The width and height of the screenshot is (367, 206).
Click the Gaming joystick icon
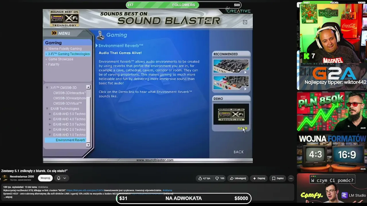tap(100, 35)
